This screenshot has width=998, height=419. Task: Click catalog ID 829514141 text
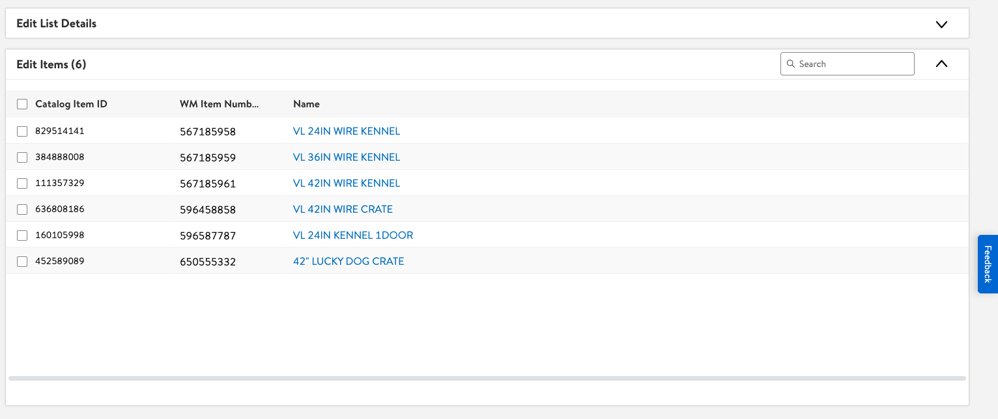tap(60, 131)
